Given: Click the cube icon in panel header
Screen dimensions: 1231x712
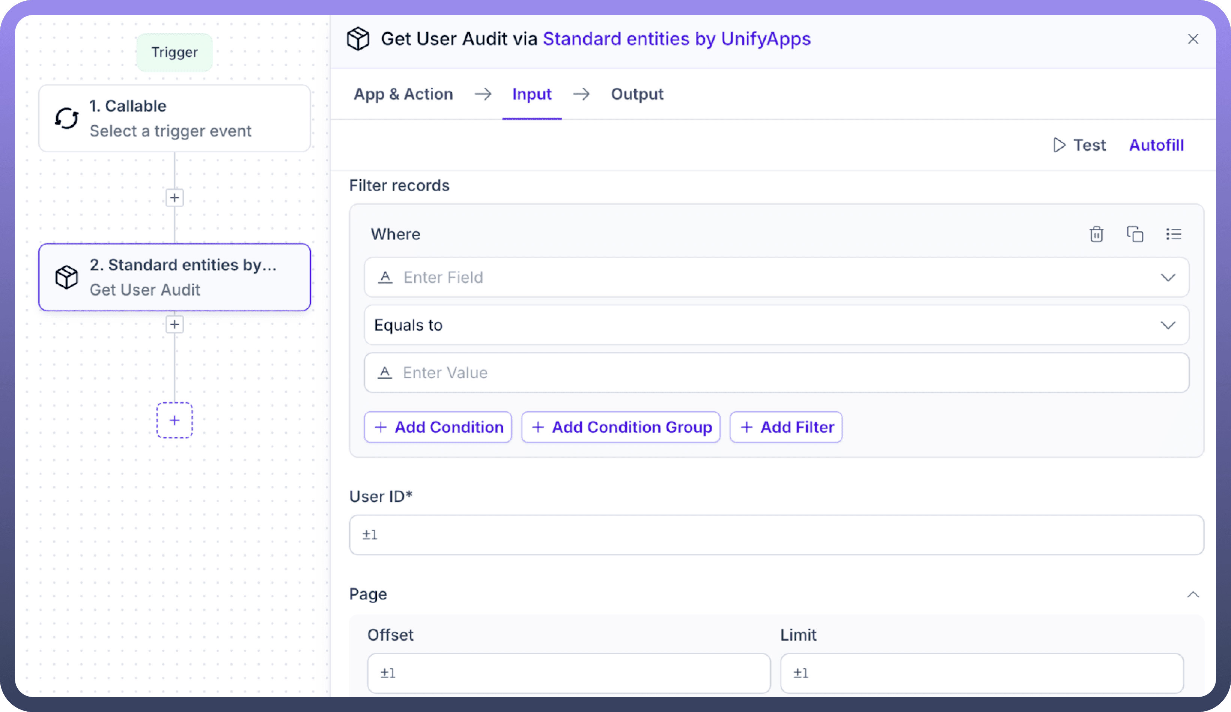Looking at the screenshot, I should (x=358, y=39).
